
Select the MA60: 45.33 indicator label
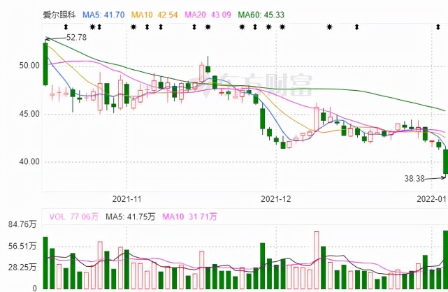[261, 15]
